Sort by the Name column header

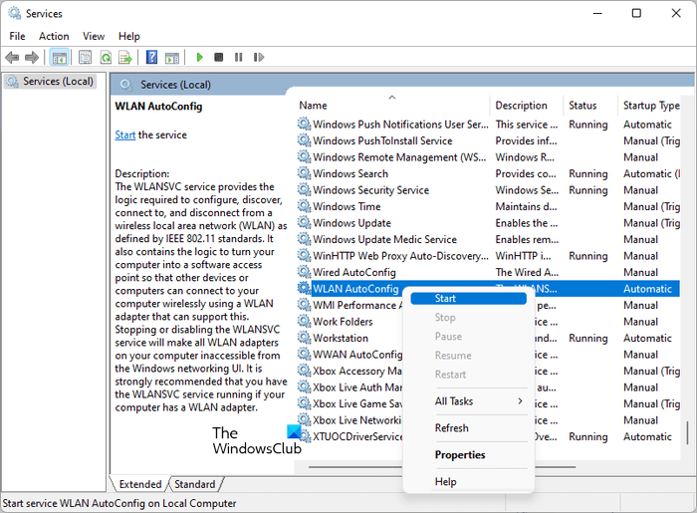tap(314, 106)
